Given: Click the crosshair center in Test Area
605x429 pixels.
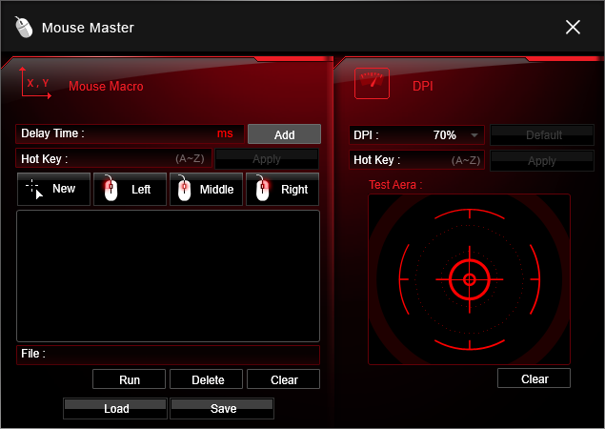Looking at the screenshot, I should 469,279.
